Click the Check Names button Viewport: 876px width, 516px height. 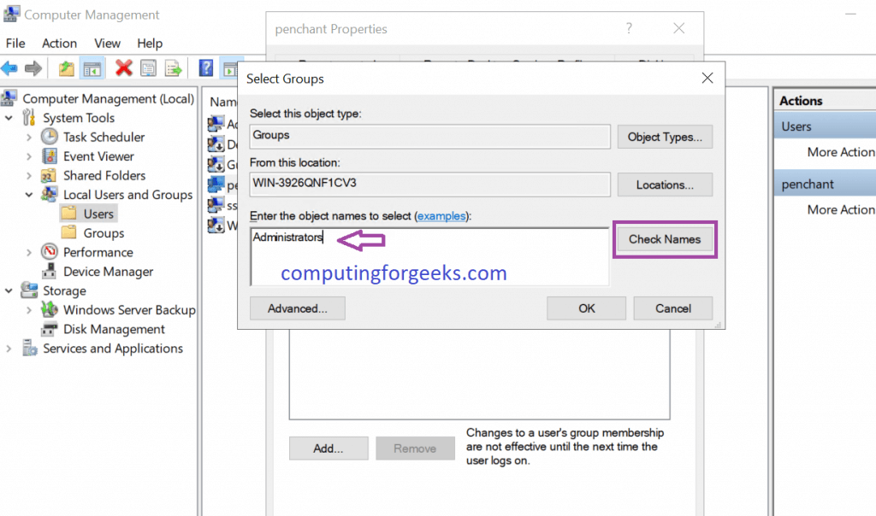point(665,239)
